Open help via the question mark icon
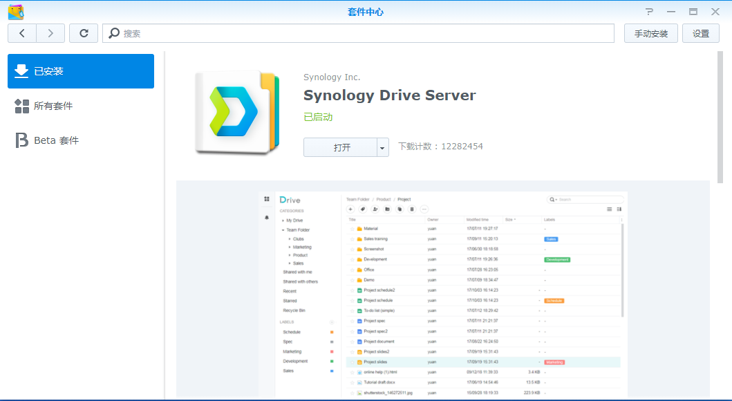Image resolution: width=732 pixels, height=401 pixels. click(649, 12)
